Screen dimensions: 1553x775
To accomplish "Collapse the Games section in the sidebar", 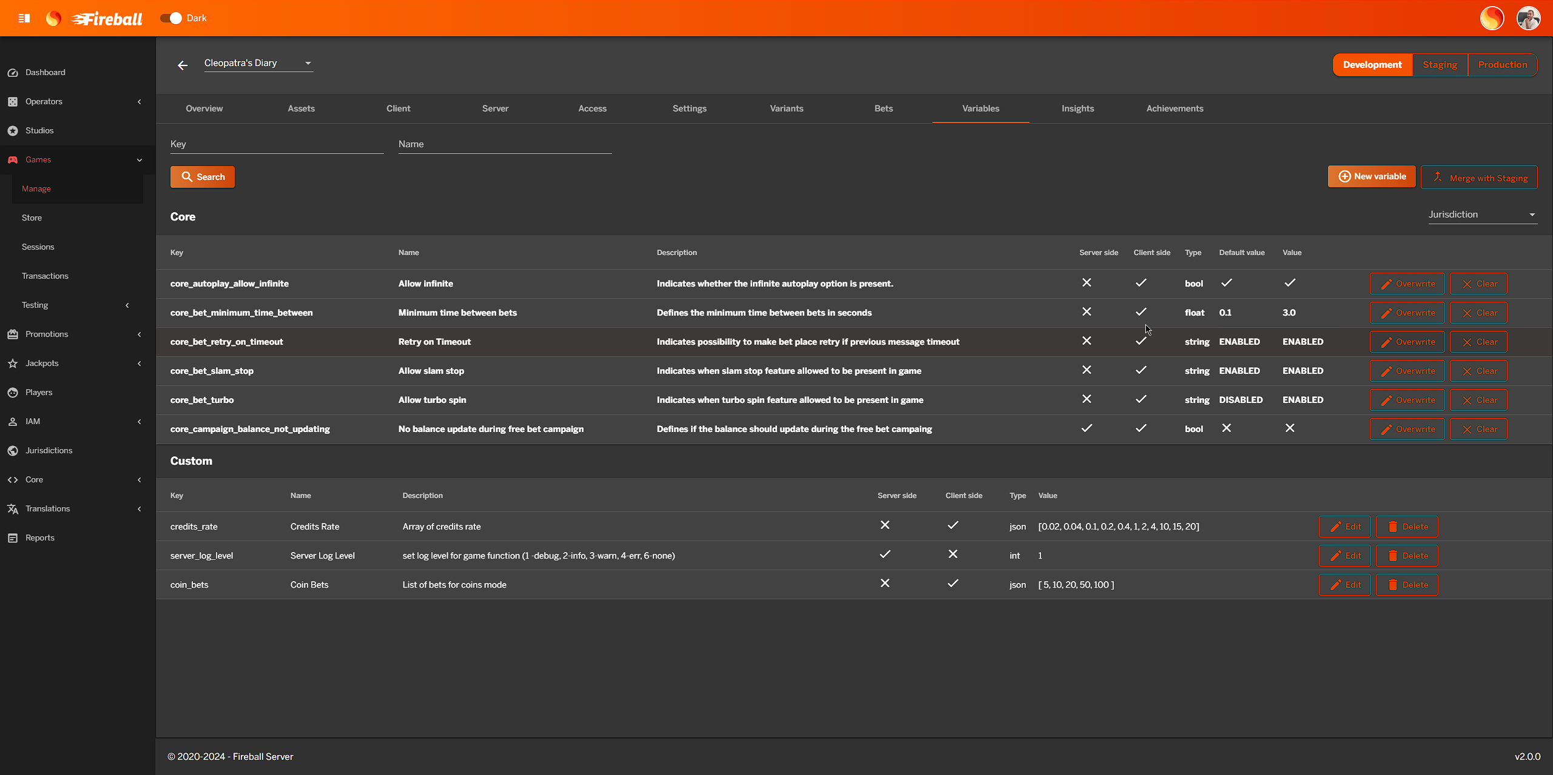I will (x=140, y=159).
